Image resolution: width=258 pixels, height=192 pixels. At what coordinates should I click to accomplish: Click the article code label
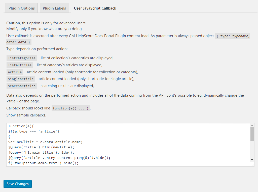pyautogui.click(x=15, y=72)
